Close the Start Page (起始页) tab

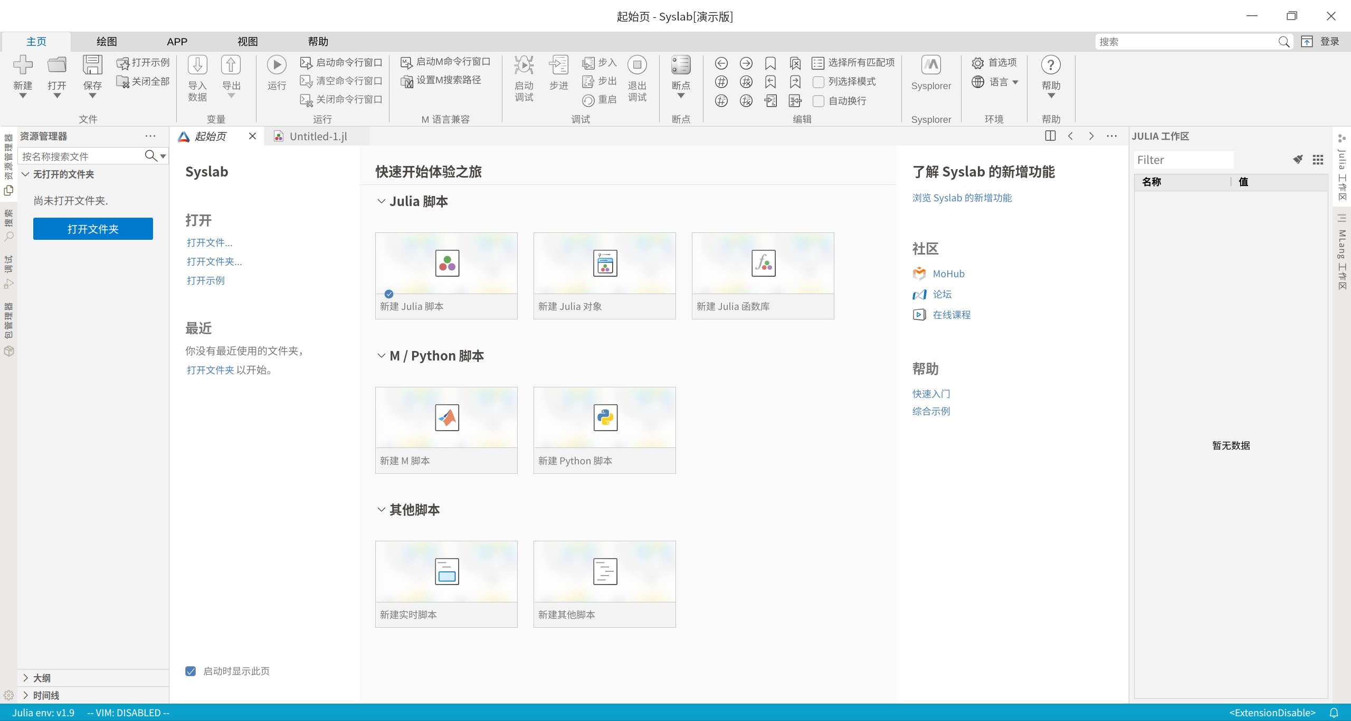252,136
